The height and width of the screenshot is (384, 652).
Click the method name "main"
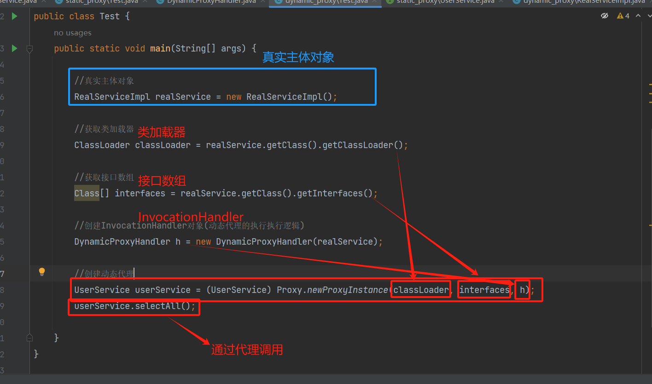[160, 48]
